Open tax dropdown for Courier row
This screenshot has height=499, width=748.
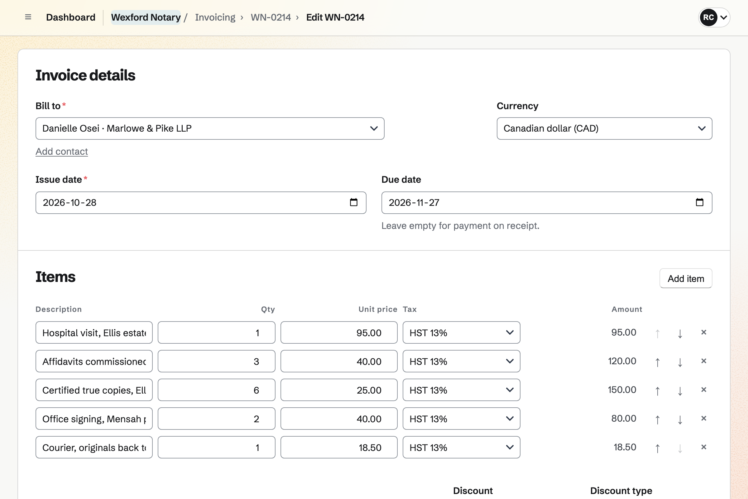pos(461,447)
